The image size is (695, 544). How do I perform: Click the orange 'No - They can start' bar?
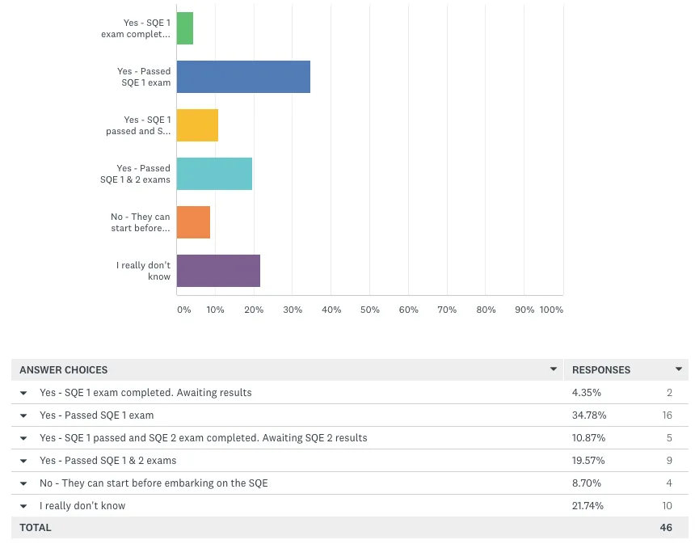pyautogui.click(x=193, y=222)
